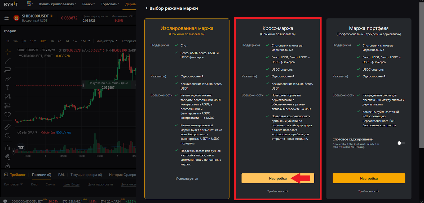424x203 pixels.
Task: Open the Индикаторы dropdown
Action: tap(107, 41)
